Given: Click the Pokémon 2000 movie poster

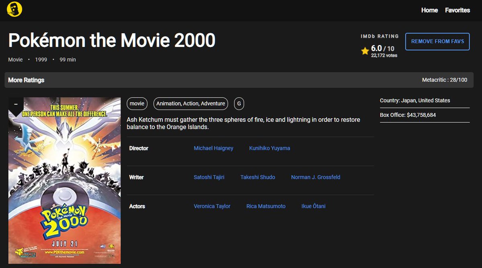Looking at the screenshot, I should pos(65,181).
